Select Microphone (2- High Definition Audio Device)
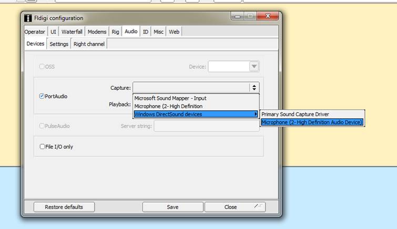Viewport: 397px width, 229px height. (312, 122)
